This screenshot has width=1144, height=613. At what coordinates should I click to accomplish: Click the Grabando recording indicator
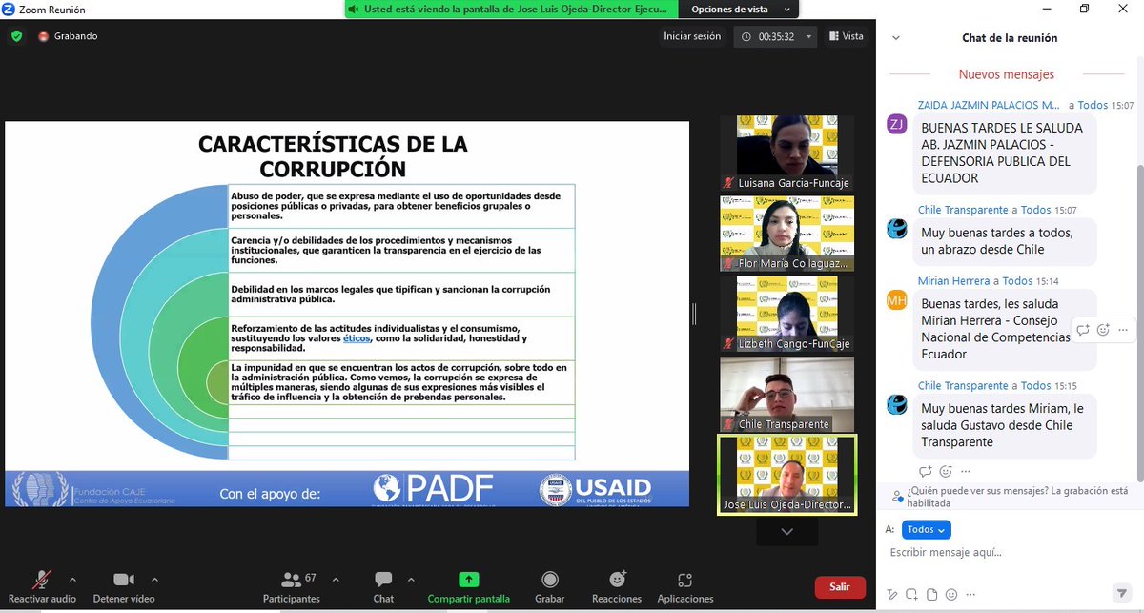68,36
